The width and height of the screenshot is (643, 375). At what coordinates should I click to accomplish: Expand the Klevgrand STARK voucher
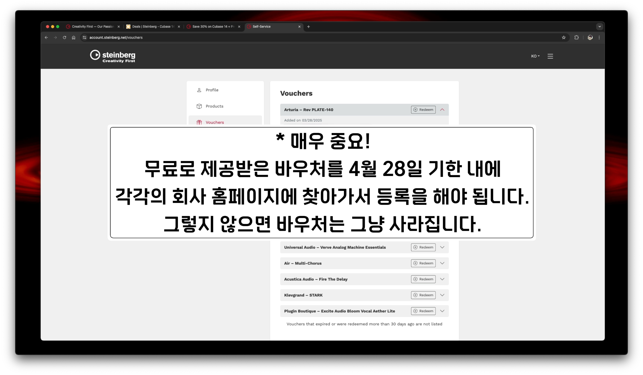pyautogui.click(x=442, y=295)
